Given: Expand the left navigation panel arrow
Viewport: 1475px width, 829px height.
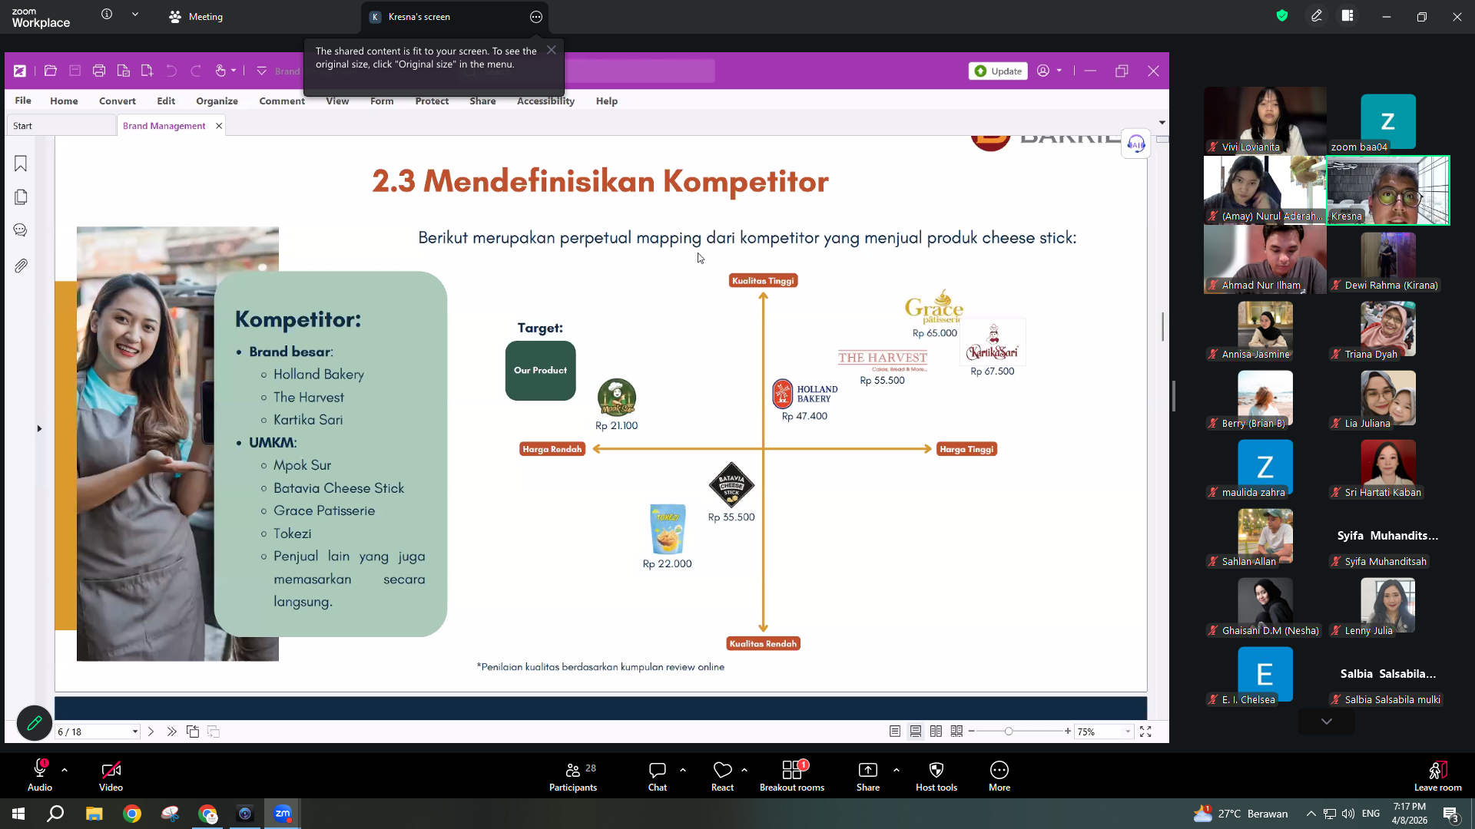Looking at the screenshot, I should tap(39, 428).
